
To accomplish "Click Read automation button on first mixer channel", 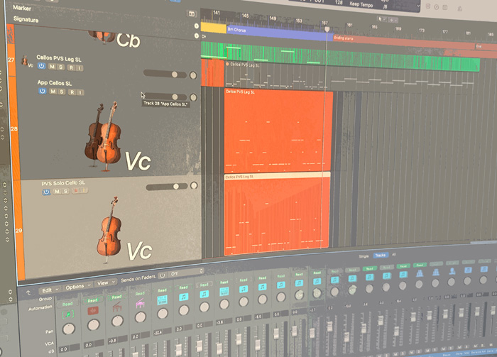I will tap(68, 304).
